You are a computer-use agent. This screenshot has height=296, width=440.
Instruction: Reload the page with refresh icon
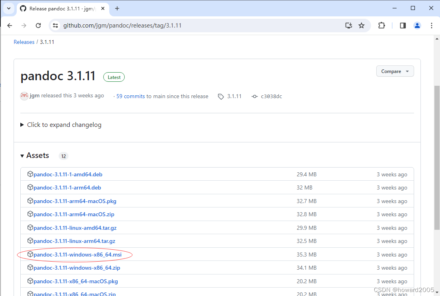(x=38, y=26)
